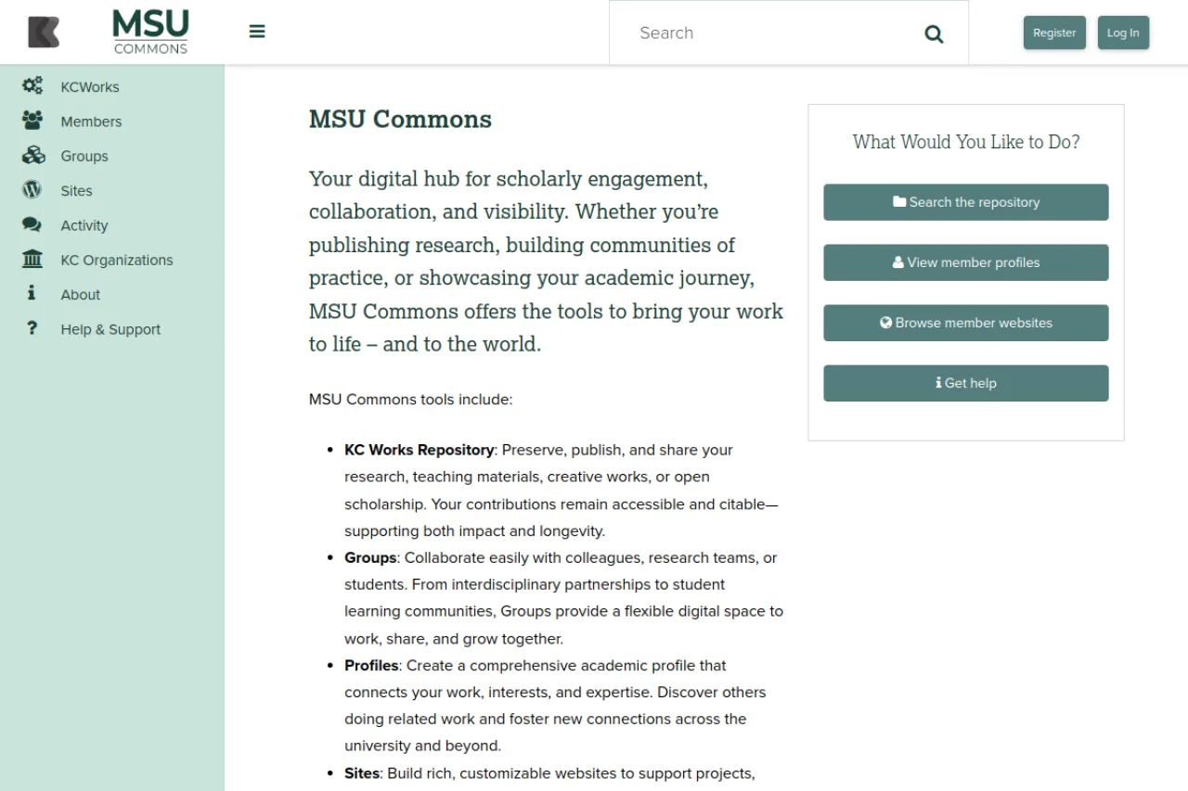Image resolution: width=1188 pixels, height=791 pixels.
Task: Click the magnifier search submit icon
Action: point(934,34)
